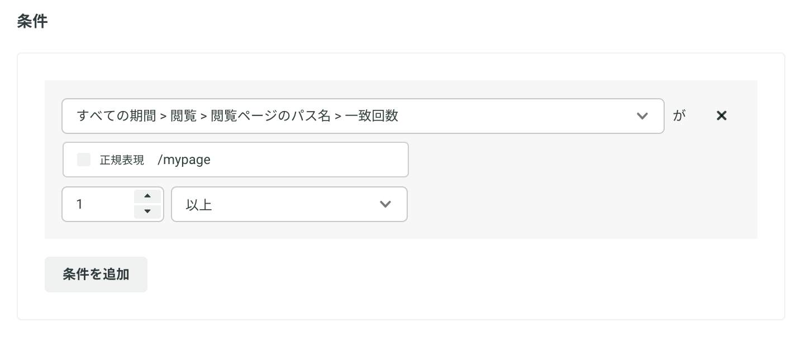Click the chevron on the 一致回数 selector
Image resolution: width=801 pixels, height=337 pixels.
(642, 116)
